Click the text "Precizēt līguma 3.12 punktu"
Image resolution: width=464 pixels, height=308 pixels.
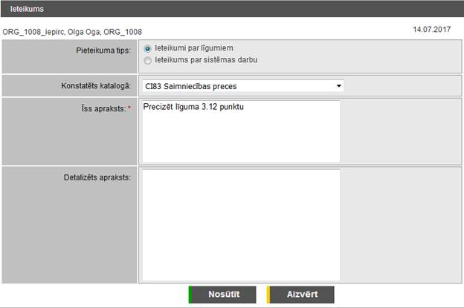click(x=193, y=107)
